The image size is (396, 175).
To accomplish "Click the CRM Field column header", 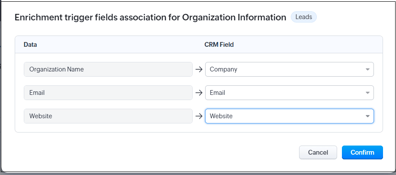I will pos(219,45).
